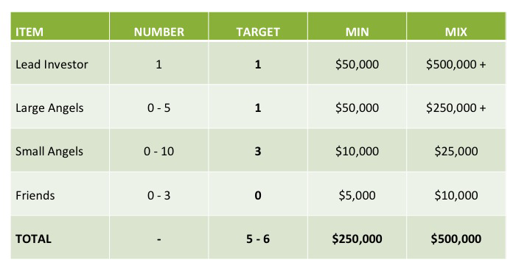Image resolution: width=516 pixels, height=268 pixels.
Task: Select the 5 - 6 target total cell
Action: pyautogui.click(x=258, y=239)
